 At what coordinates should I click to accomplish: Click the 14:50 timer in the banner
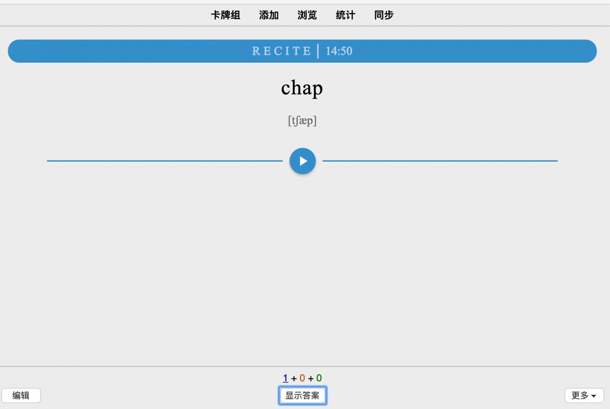click(339, 51)
